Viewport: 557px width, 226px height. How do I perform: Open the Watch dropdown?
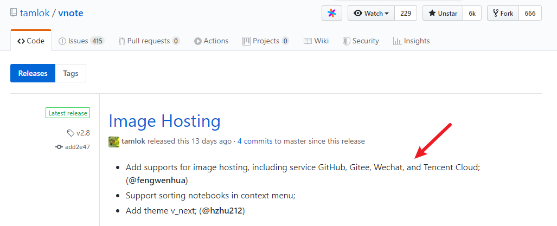coord(371,14)
